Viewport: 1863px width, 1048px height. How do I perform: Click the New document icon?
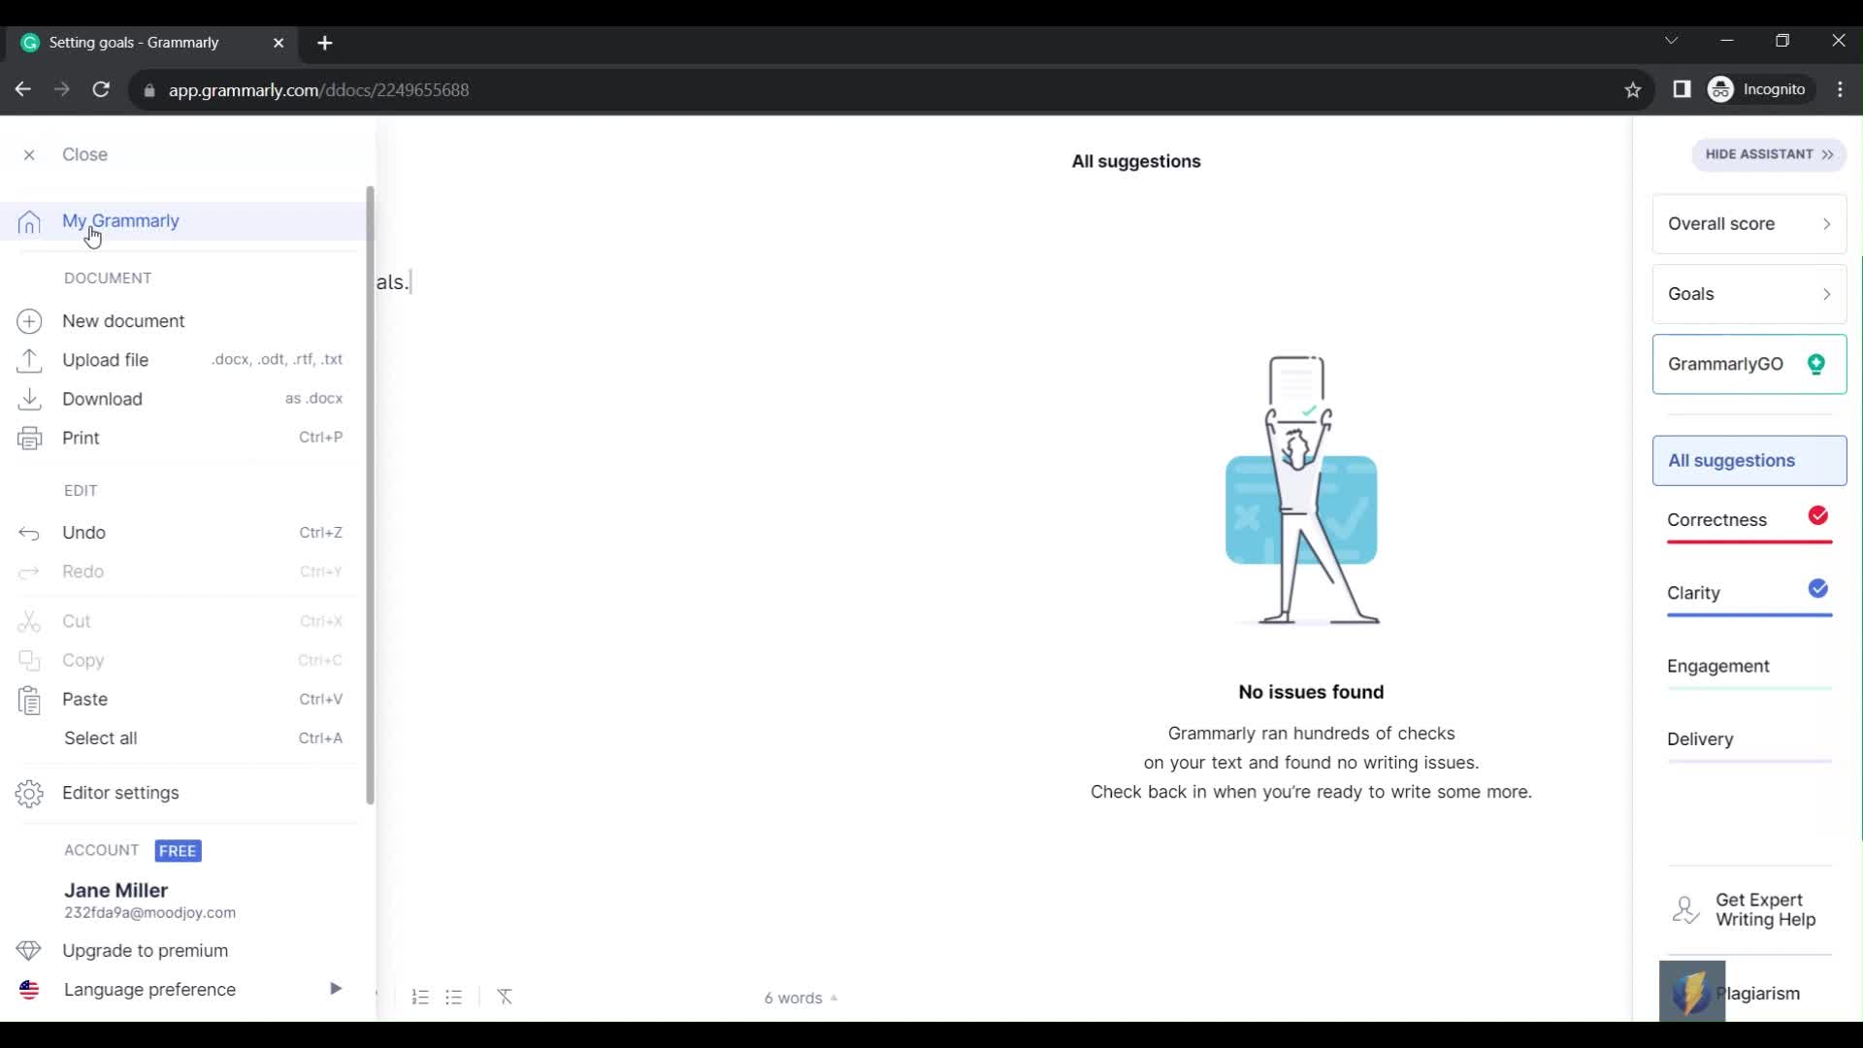point(29,320)
